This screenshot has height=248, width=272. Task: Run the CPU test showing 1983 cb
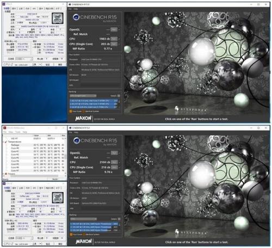coord(114,39)
